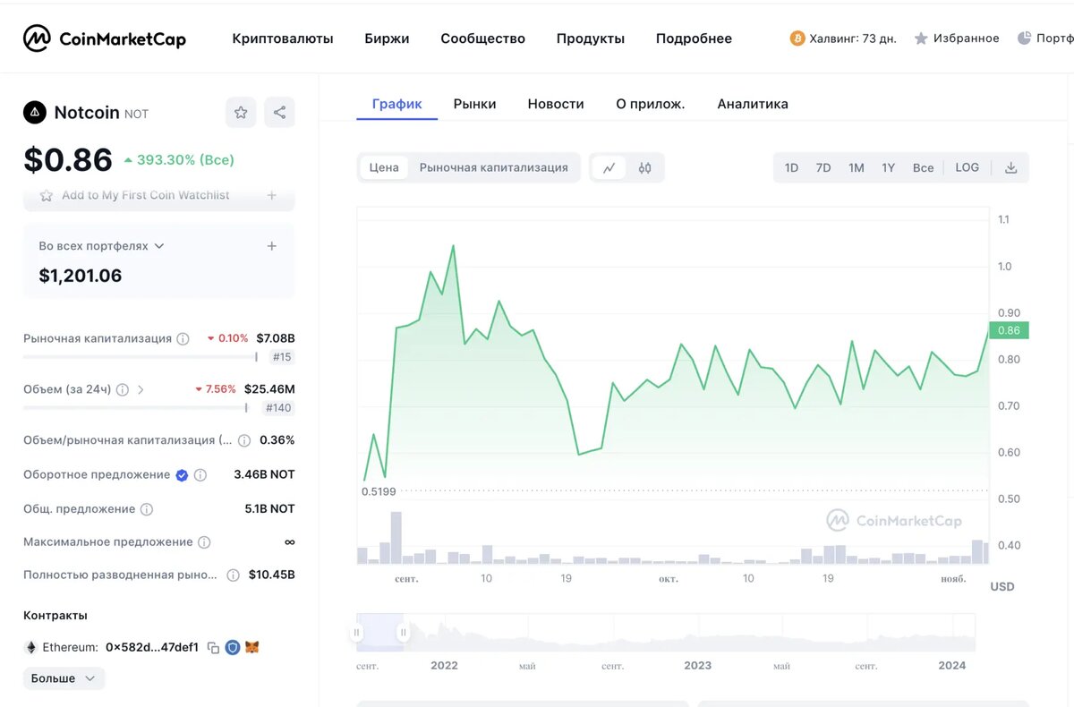Viewport: 1074px width, 707px height.
Task: Click the CoinMarketCap logo
Action: 105,38
